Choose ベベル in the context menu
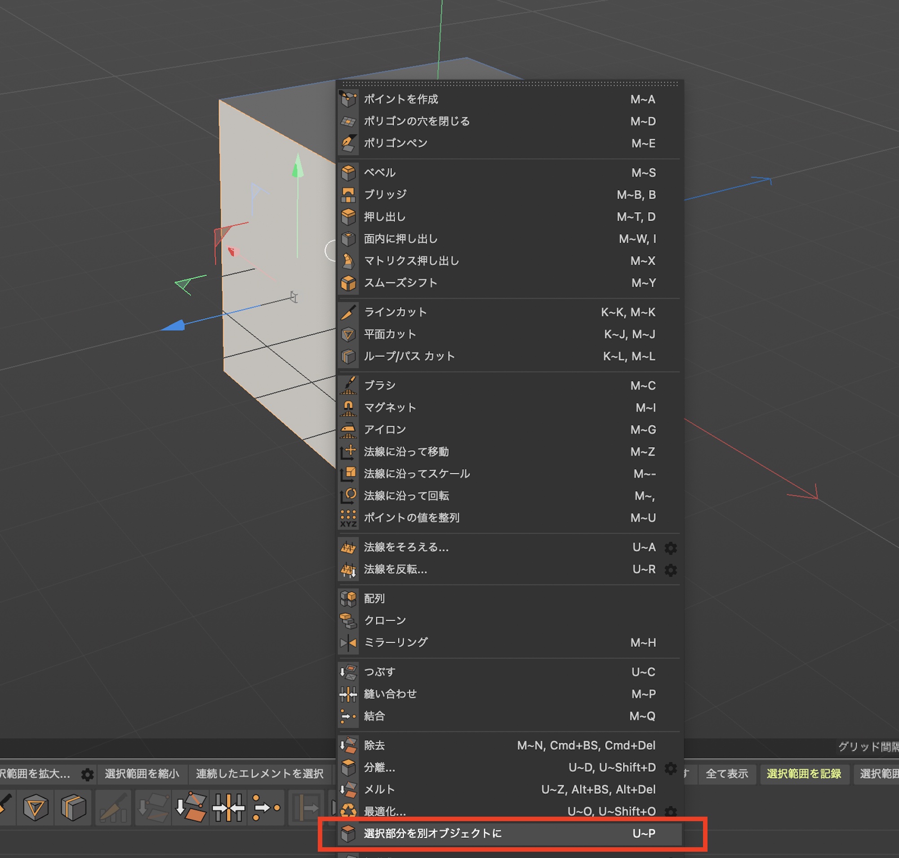Screen dimensions: 899x858 [379, 173]
